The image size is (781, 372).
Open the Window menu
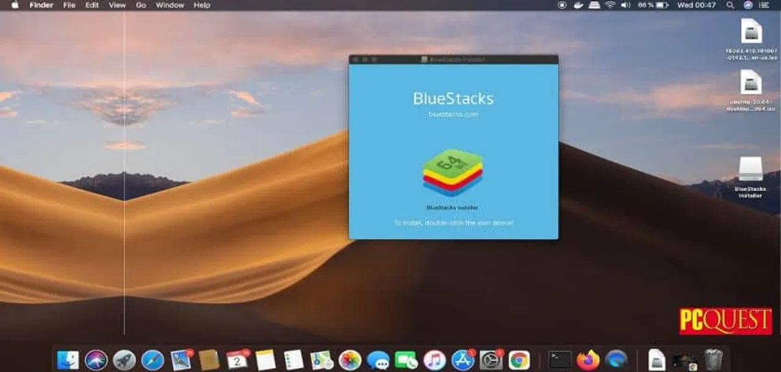170,5
